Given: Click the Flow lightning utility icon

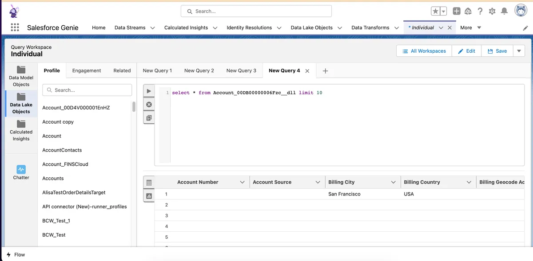Looking at the screenshot, I should click(x=9, y=255).
